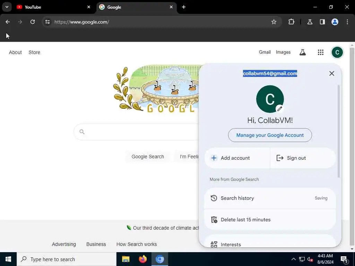Open the Store link

pos(34,52)
